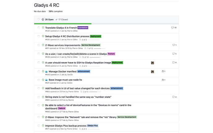Click Feature label on Devices in rooms issue
The height and width of the screenshot is (133, 213).
coord(62,108)
